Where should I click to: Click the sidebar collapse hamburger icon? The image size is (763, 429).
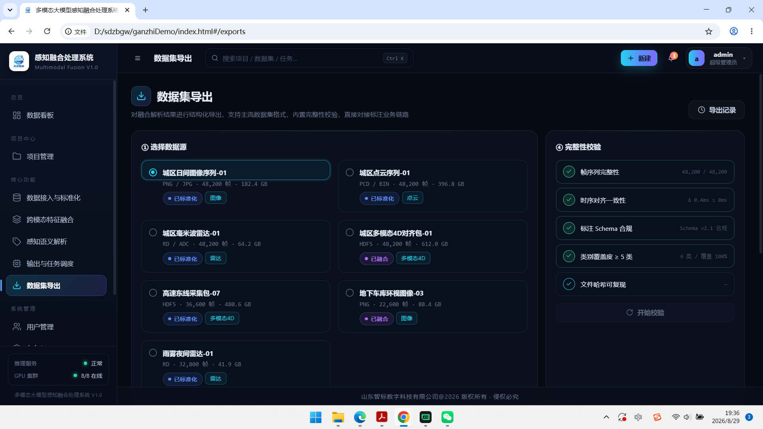click(x=137, y=58)
